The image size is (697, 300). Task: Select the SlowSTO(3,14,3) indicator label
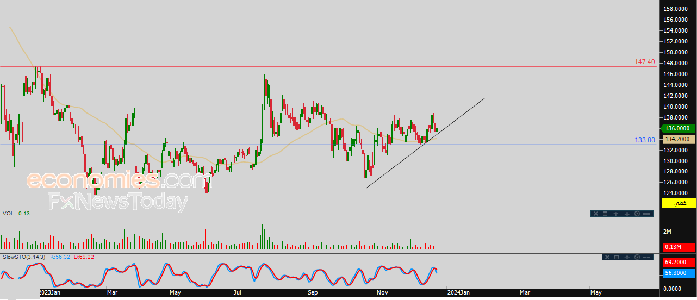25,257
